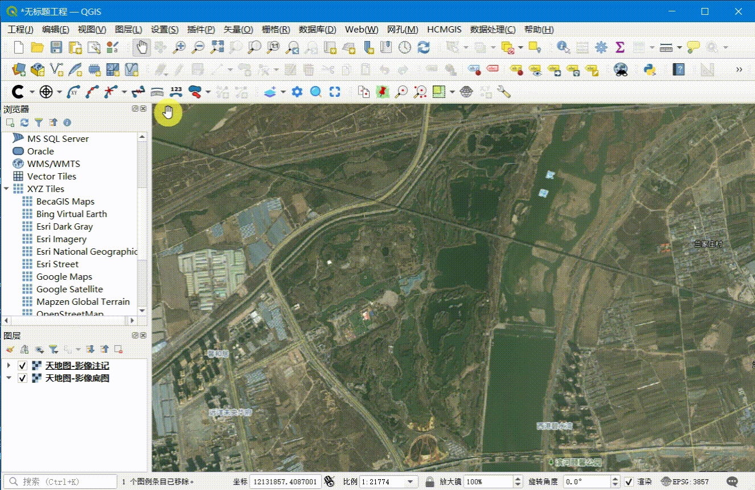Filter the browser panel
The width and height of the screenshot is (755, 490).
coord(39,122)
